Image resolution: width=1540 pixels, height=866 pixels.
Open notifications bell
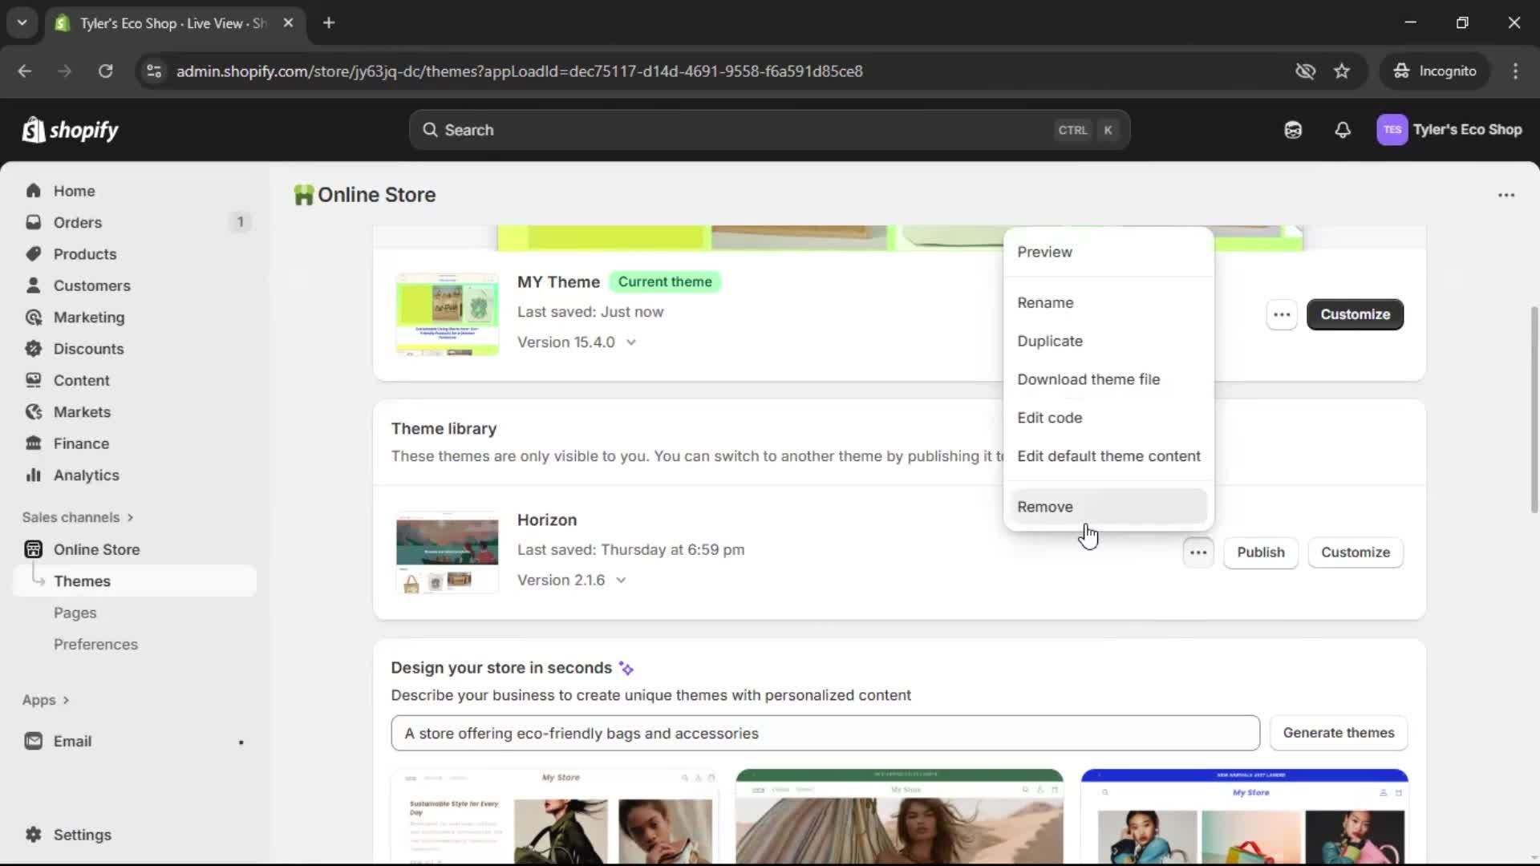[x=1343, y=130]
